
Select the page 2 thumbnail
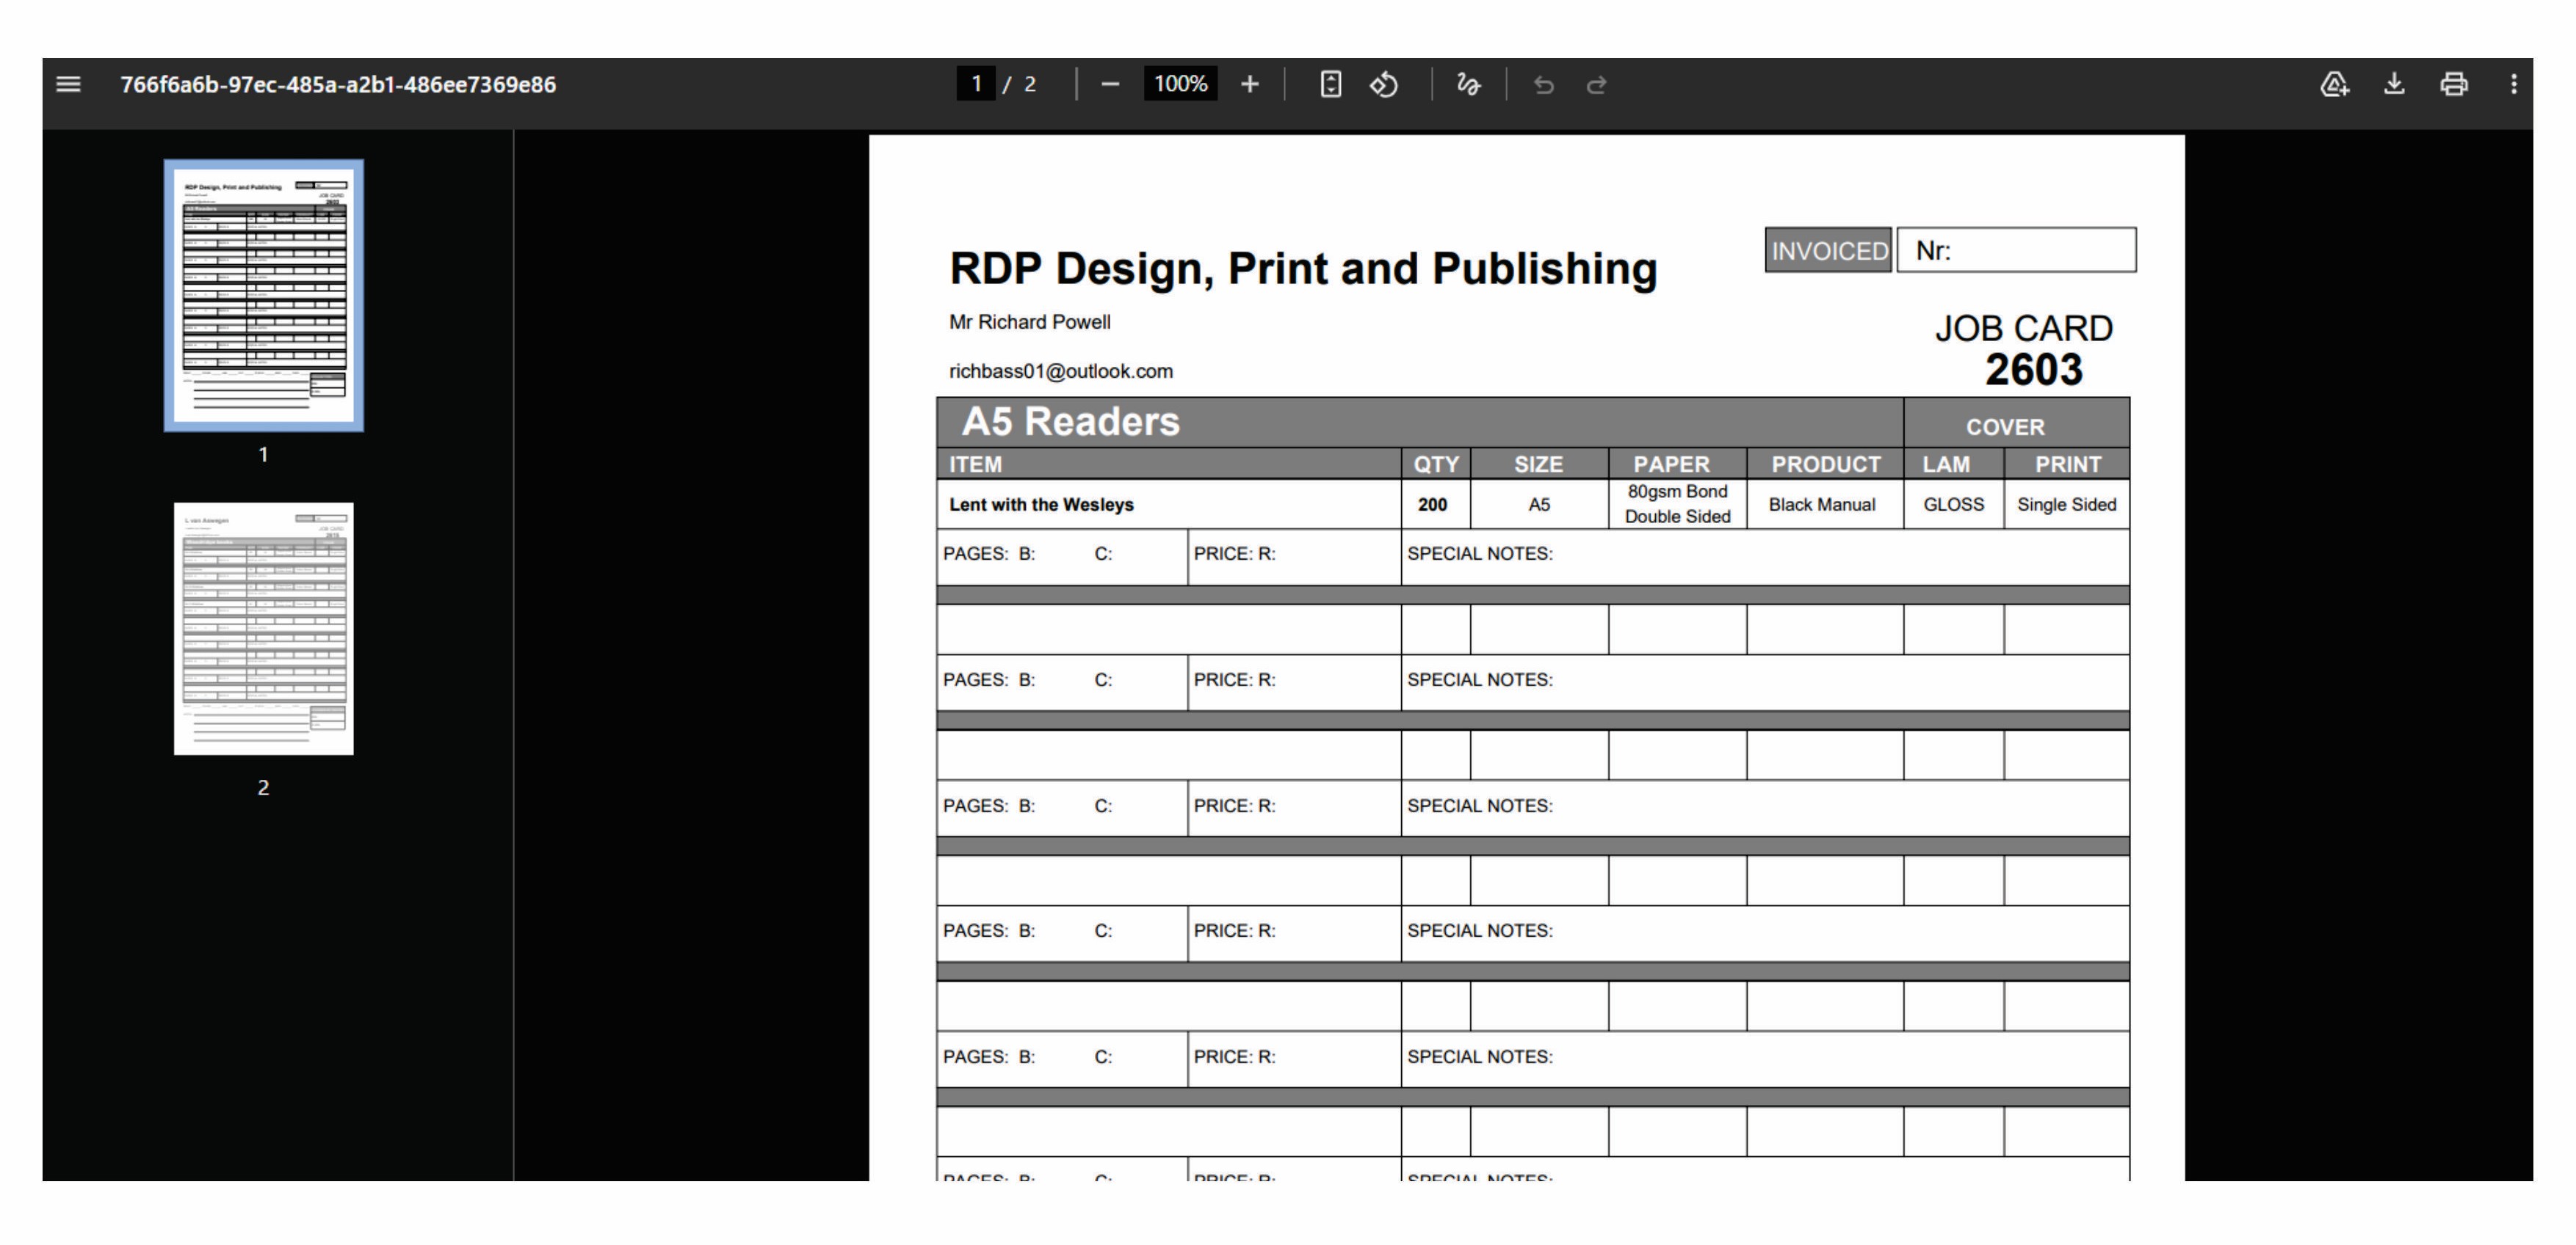263,629
